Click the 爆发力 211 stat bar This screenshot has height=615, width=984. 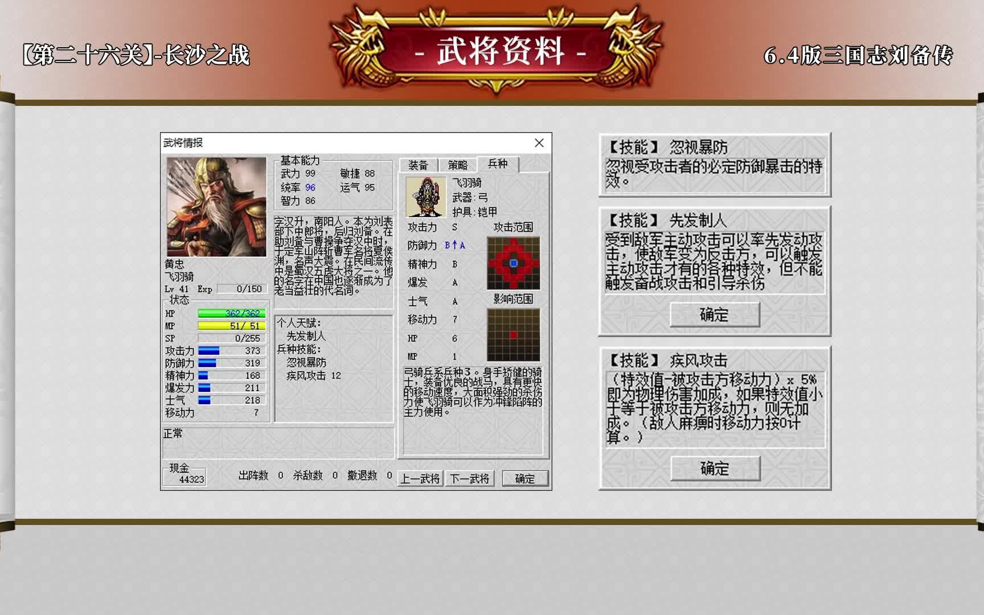pyautogui.click(x=231, y=388)
